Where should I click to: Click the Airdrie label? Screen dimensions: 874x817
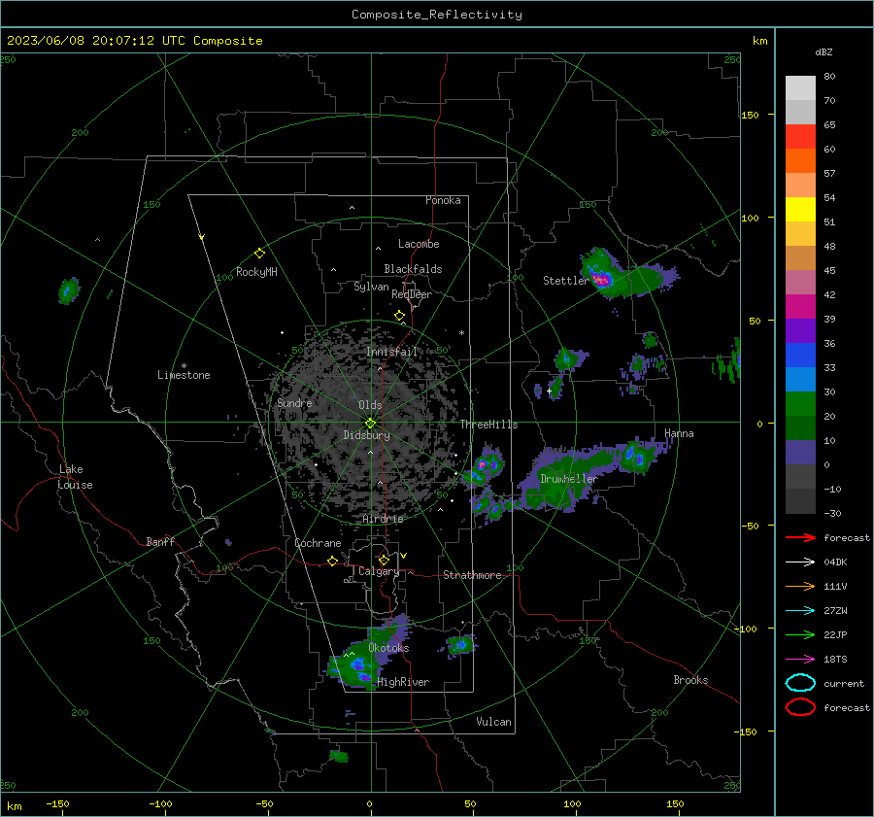[383, 519]
